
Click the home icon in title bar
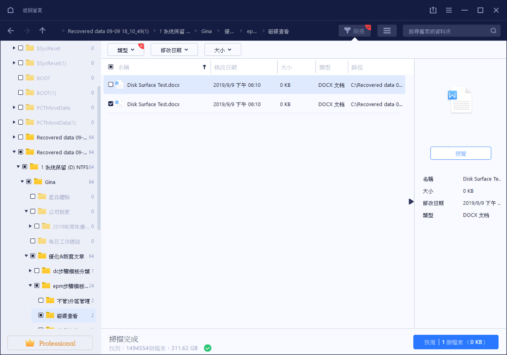[x=10, y=10]
